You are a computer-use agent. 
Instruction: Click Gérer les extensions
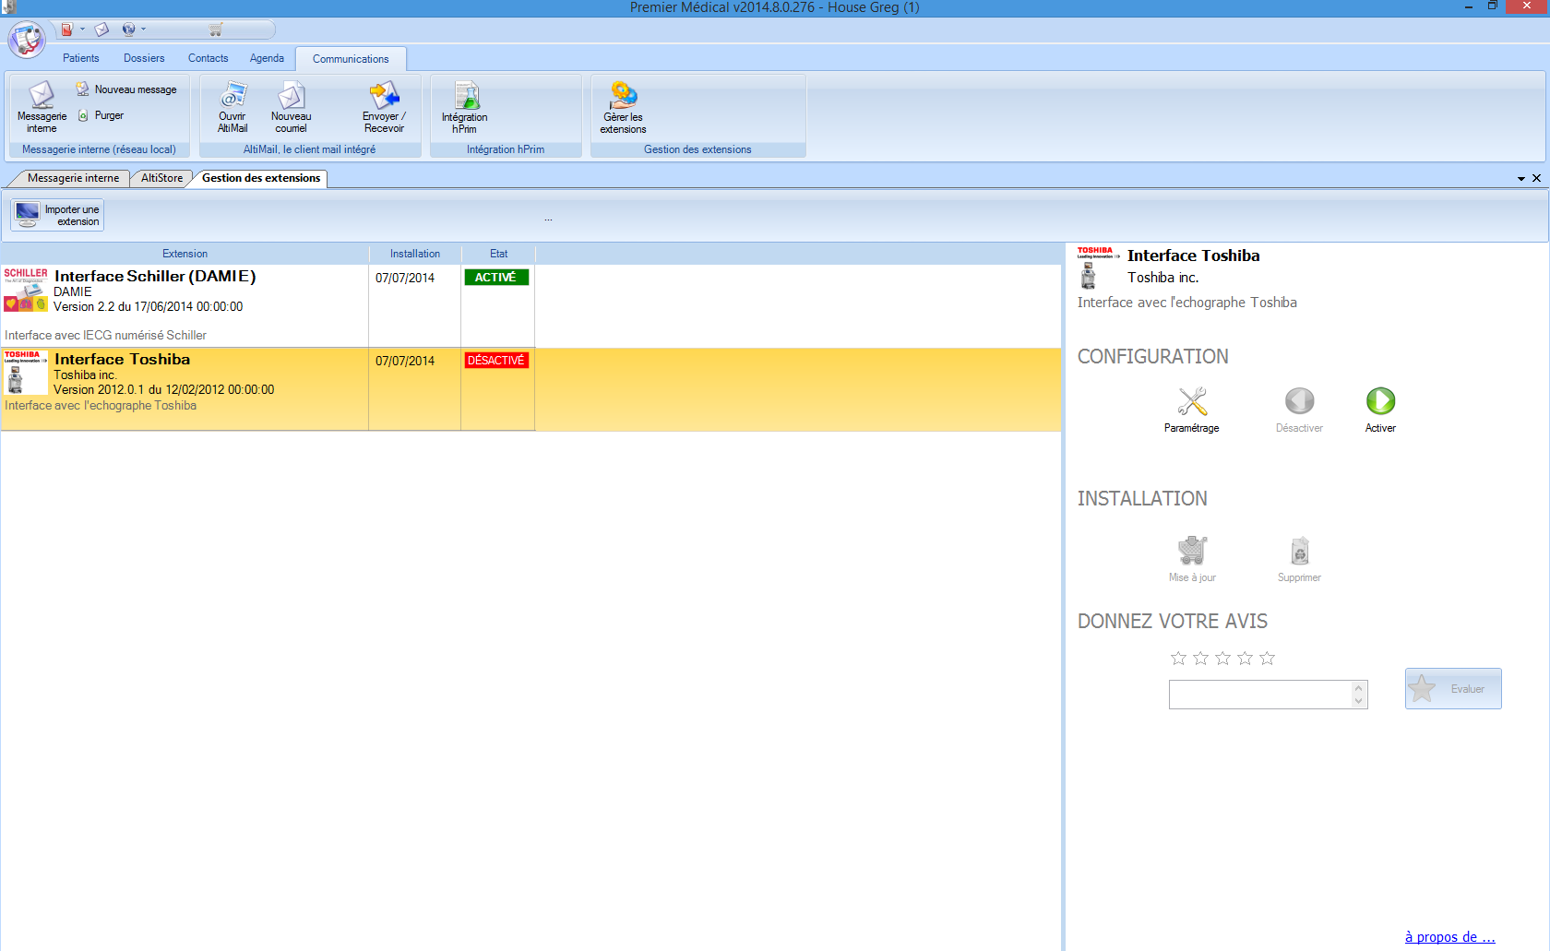pos(624,108)
